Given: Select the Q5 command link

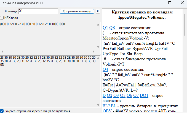Looking at the screenshot, I should tap(123, 95).
